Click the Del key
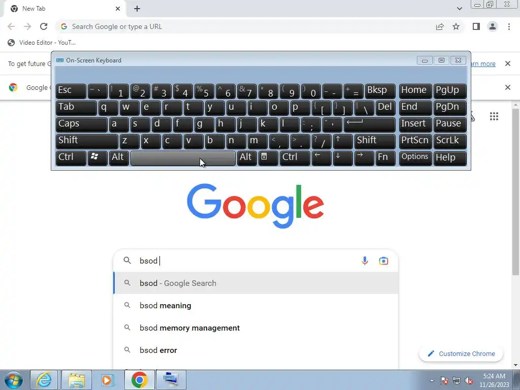This screenshot has height=390, width=520. [x=385, y=108]
